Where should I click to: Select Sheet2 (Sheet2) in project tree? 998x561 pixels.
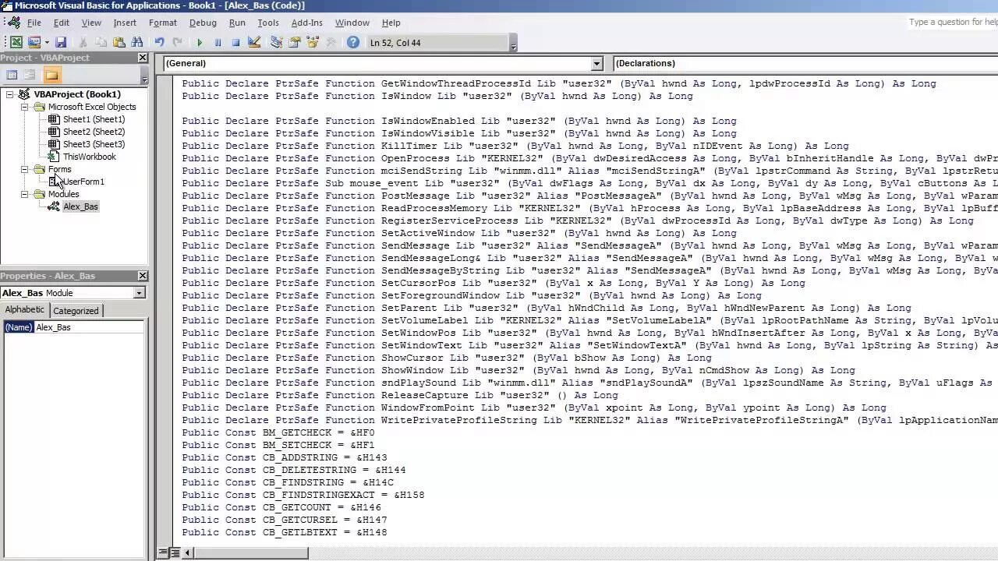pos(94,132)
